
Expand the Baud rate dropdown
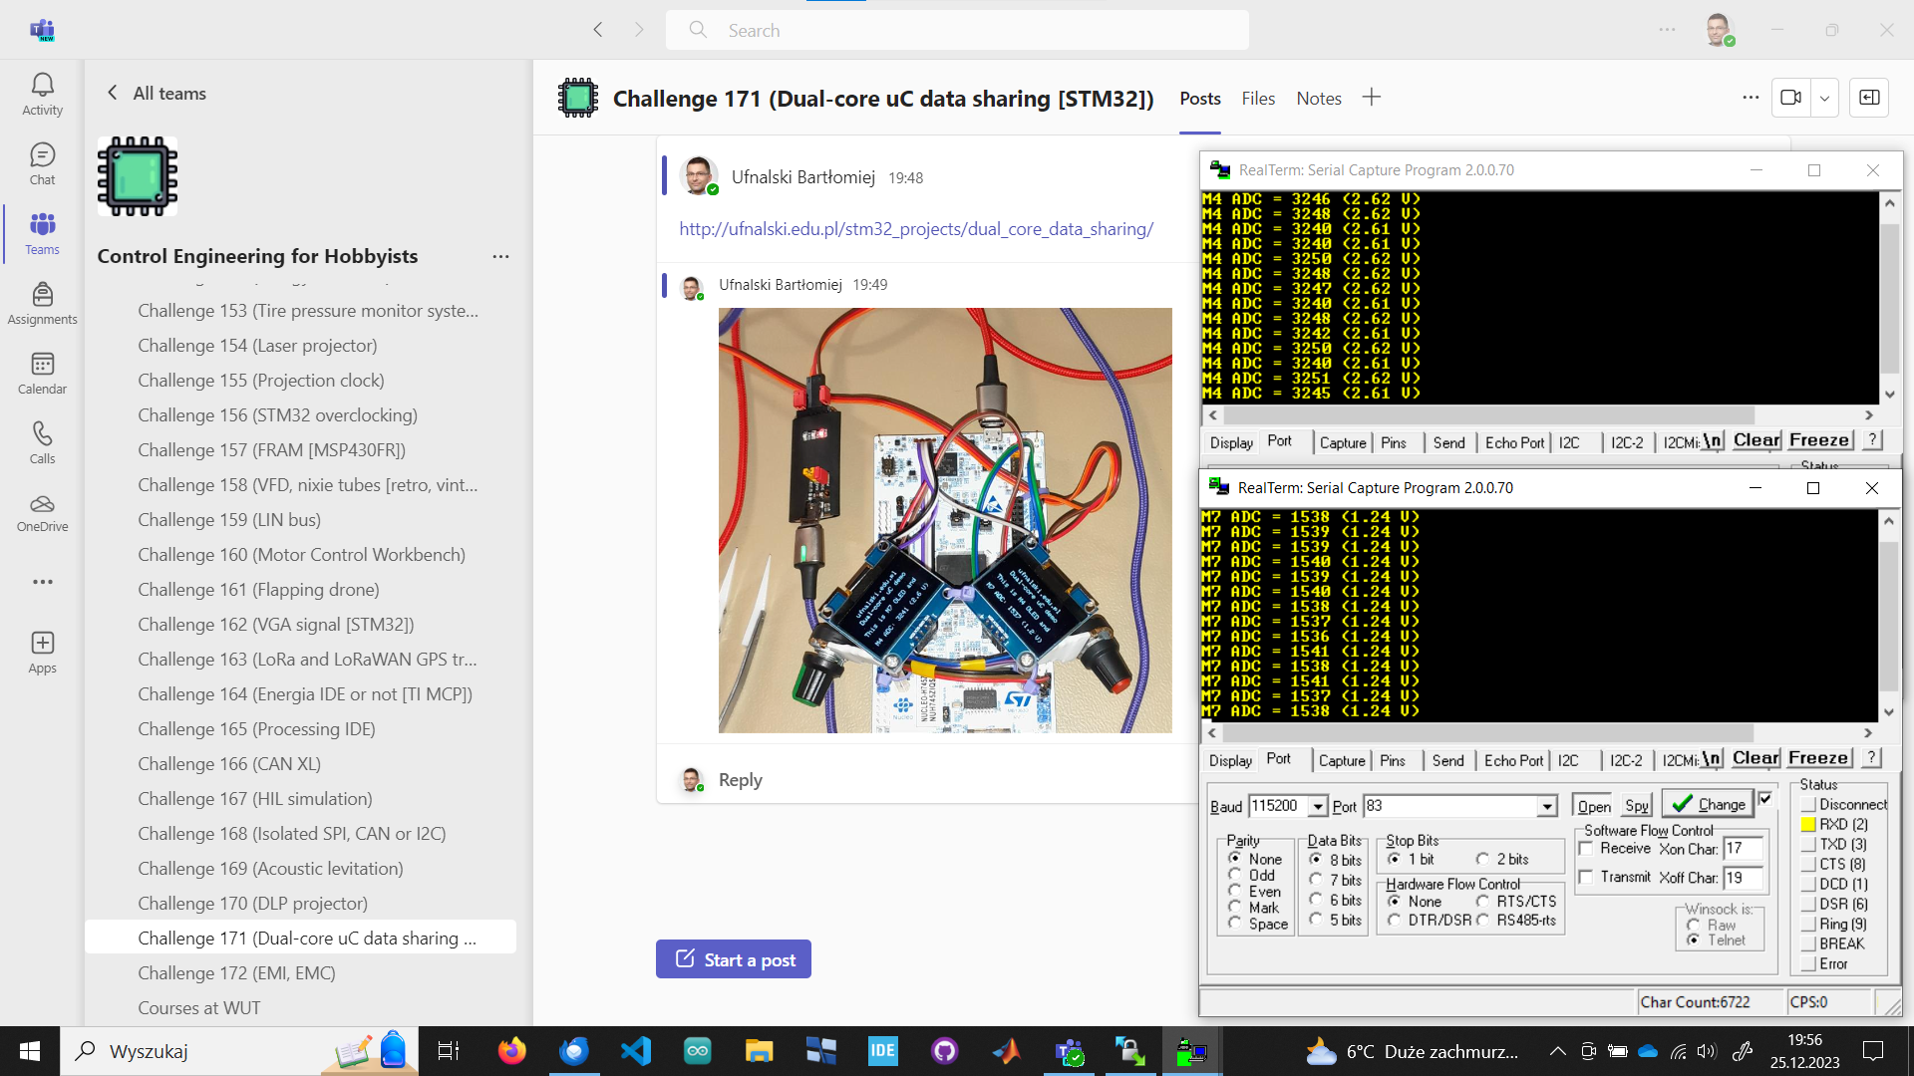pyautogui.click(x=1318, y=806)
